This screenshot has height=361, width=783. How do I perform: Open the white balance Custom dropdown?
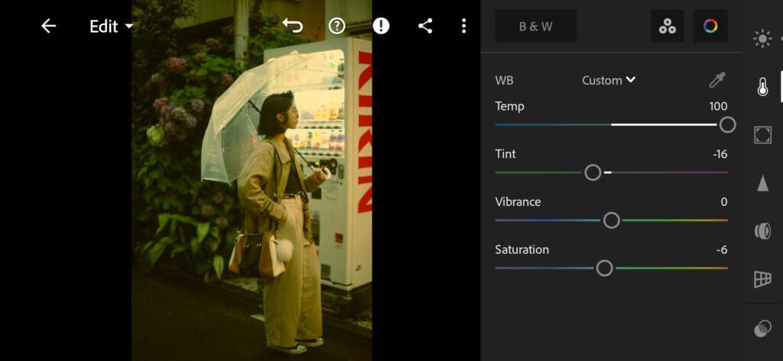[x=609, y=80]
